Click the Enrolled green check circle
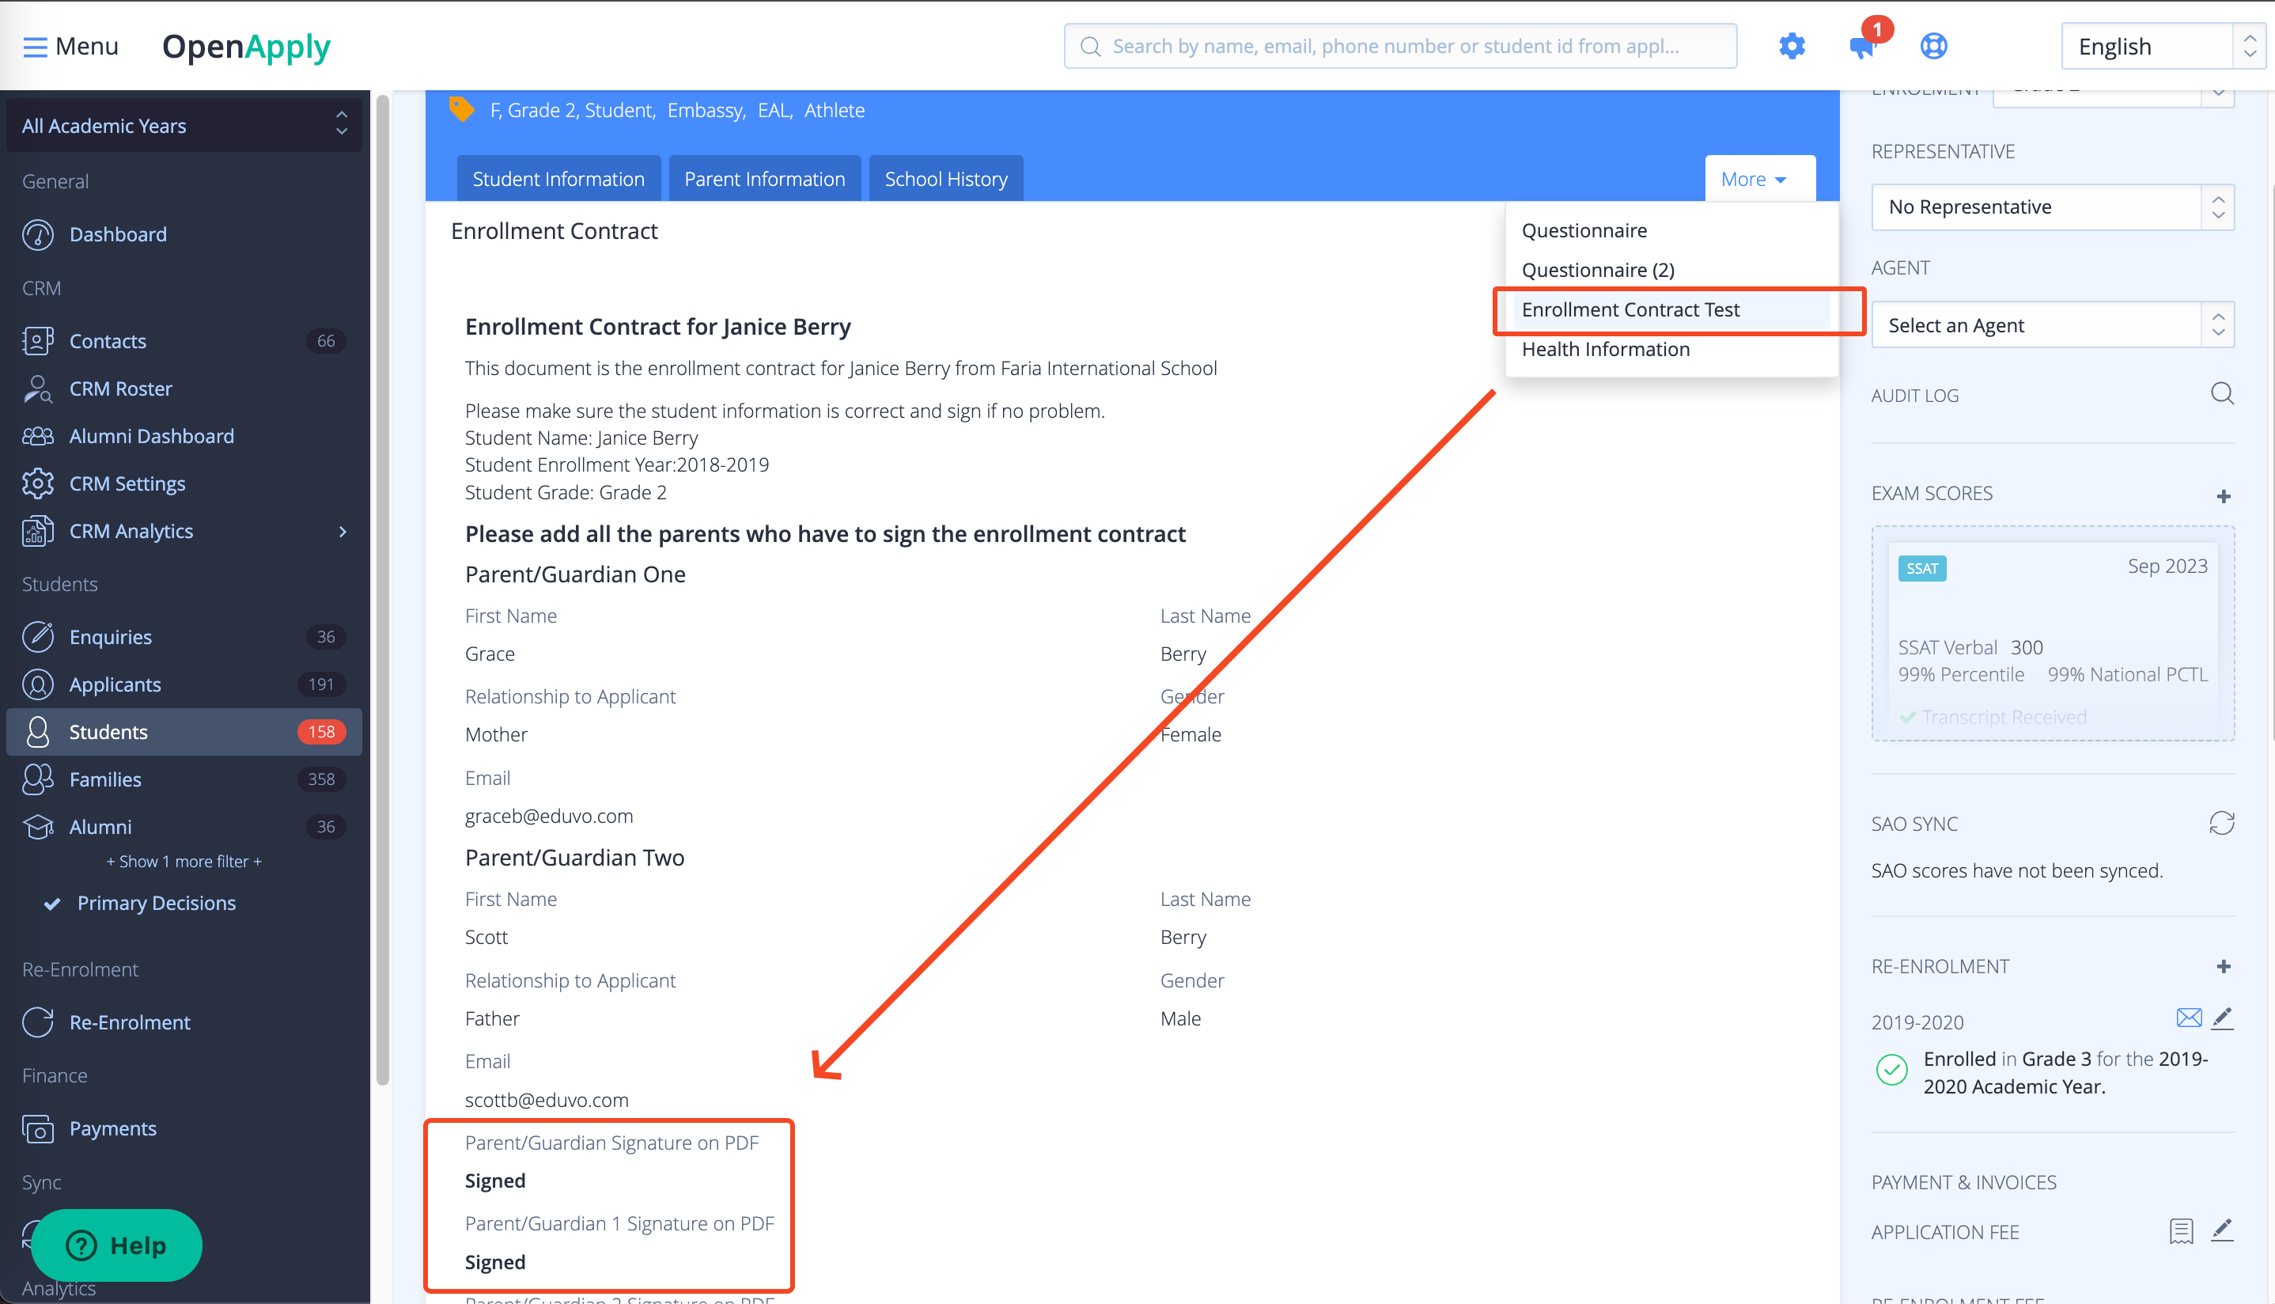The height and width of the screenshot is (1304, 2275). [x=1892, y=1069]
